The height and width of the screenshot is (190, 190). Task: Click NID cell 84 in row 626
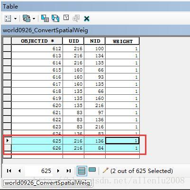95,148
